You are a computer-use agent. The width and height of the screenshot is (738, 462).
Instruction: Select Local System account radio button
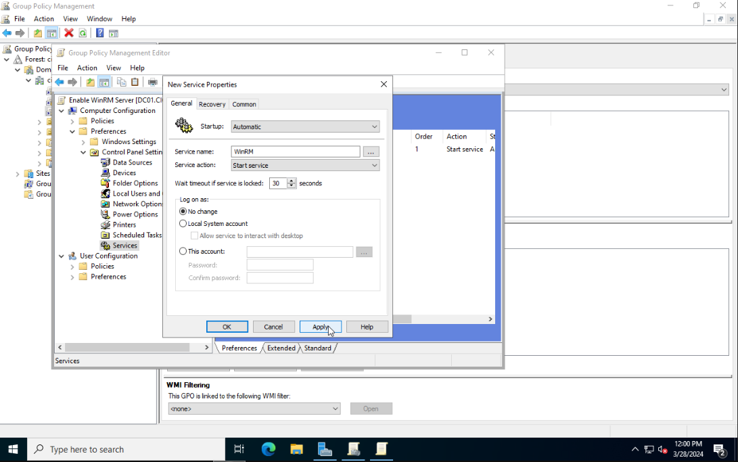[183, 223]
